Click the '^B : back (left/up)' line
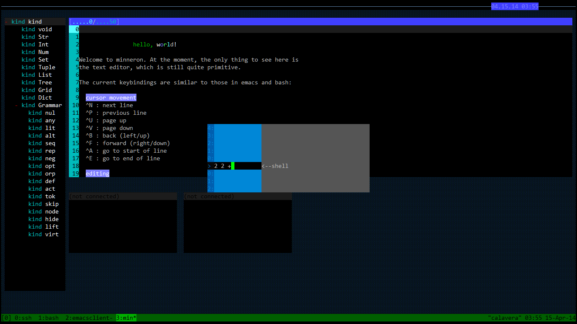The height and width of the screenshot is (324, 577). click(x=118, y=136)
